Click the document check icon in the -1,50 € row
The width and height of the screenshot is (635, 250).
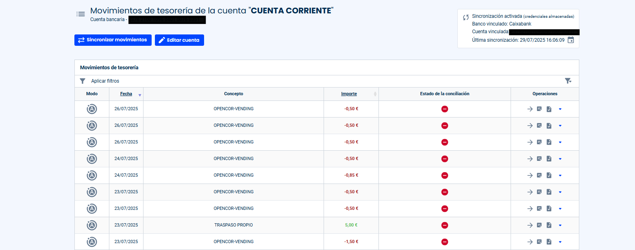tap(549, 242)
